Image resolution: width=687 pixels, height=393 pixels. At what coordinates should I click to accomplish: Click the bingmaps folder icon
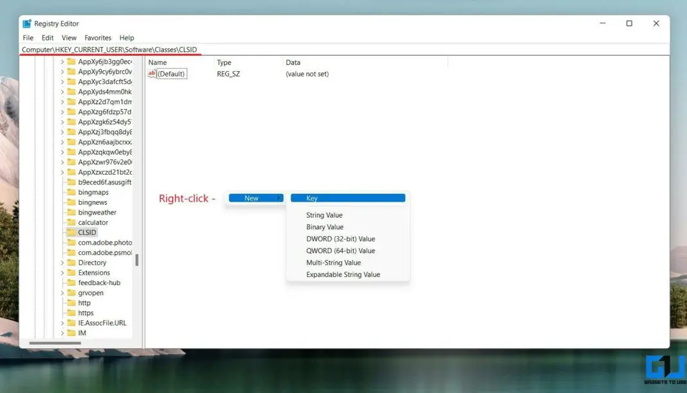pyautogui.click(x=70, y=191)
